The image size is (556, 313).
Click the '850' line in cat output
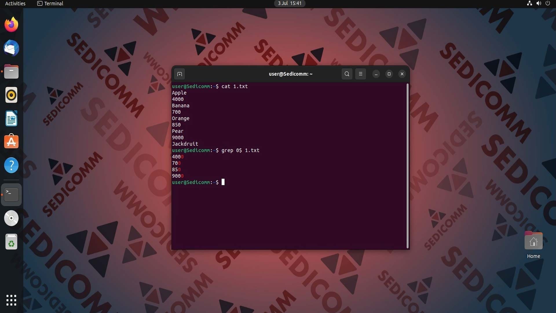[x=176, y=125]
